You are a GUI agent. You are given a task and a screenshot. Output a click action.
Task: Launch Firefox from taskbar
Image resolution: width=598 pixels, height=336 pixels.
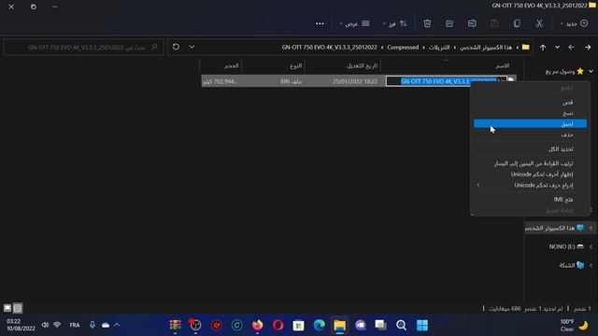click(258, 325)
